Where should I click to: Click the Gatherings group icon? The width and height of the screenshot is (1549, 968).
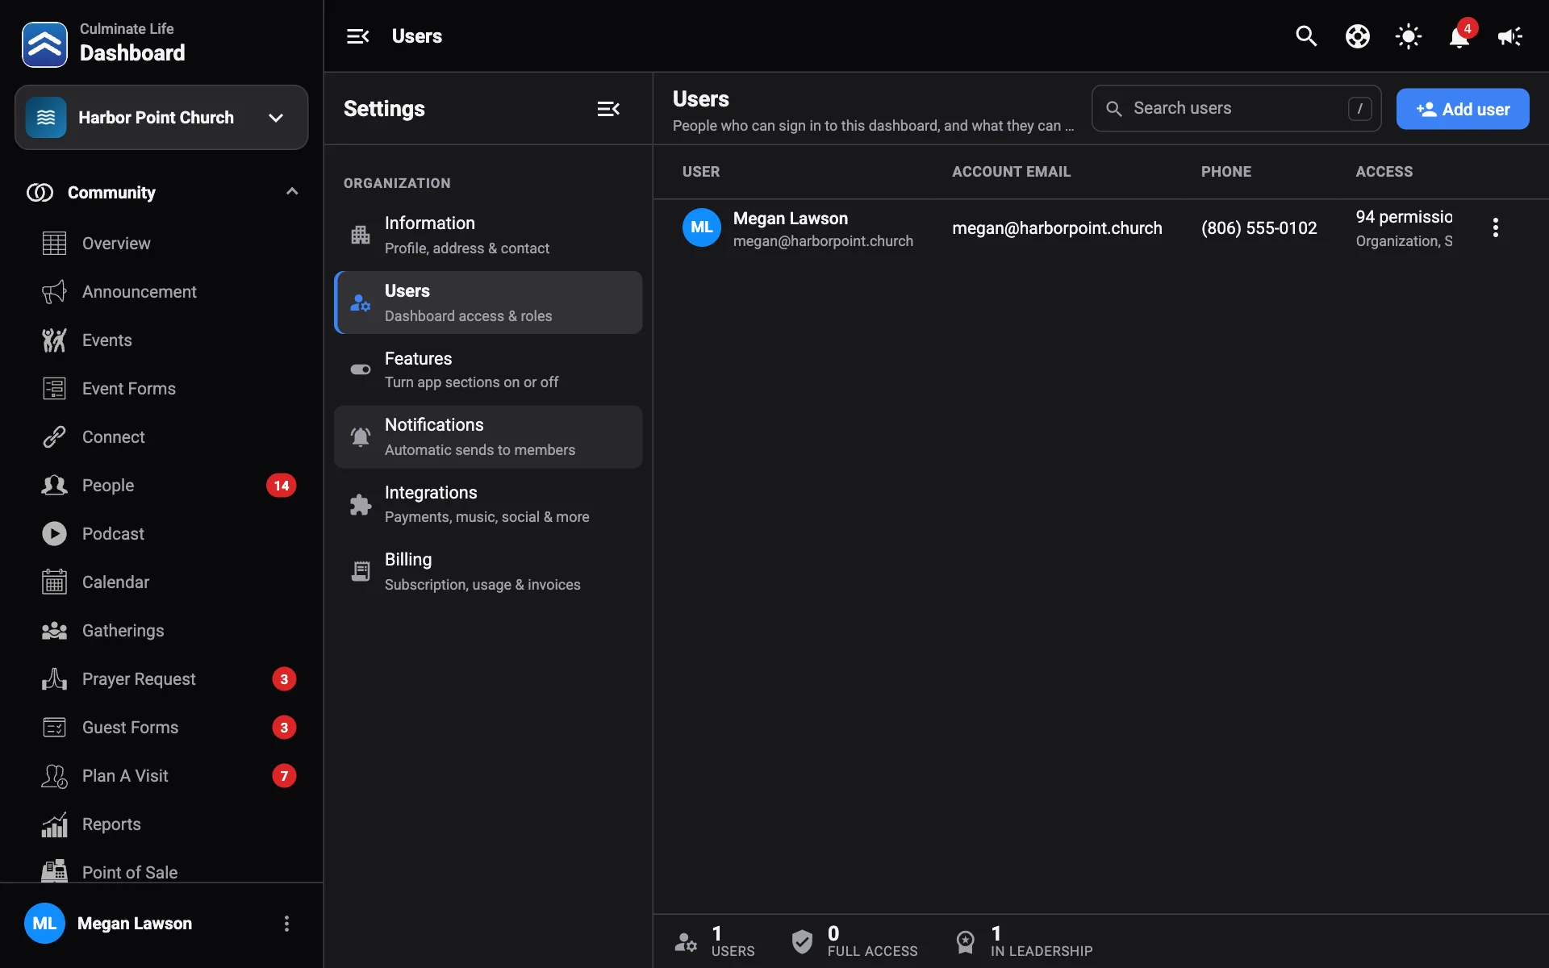(x=54, y=631)
